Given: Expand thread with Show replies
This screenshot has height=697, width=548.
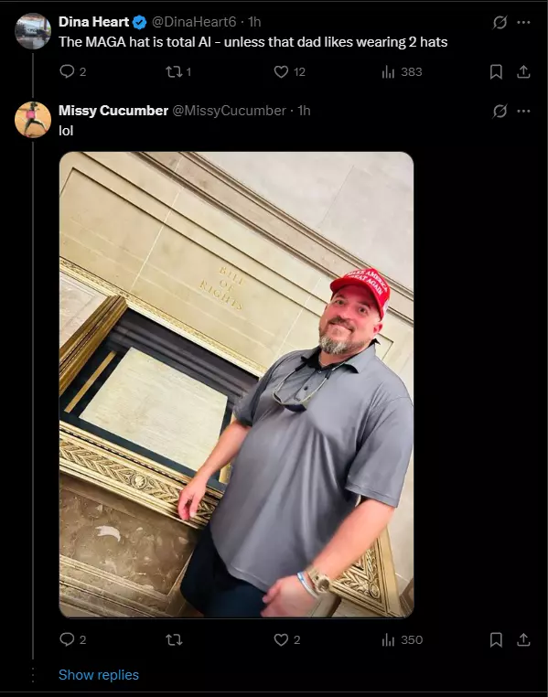Looking at the screenshot, I should (x=99, y=675).
